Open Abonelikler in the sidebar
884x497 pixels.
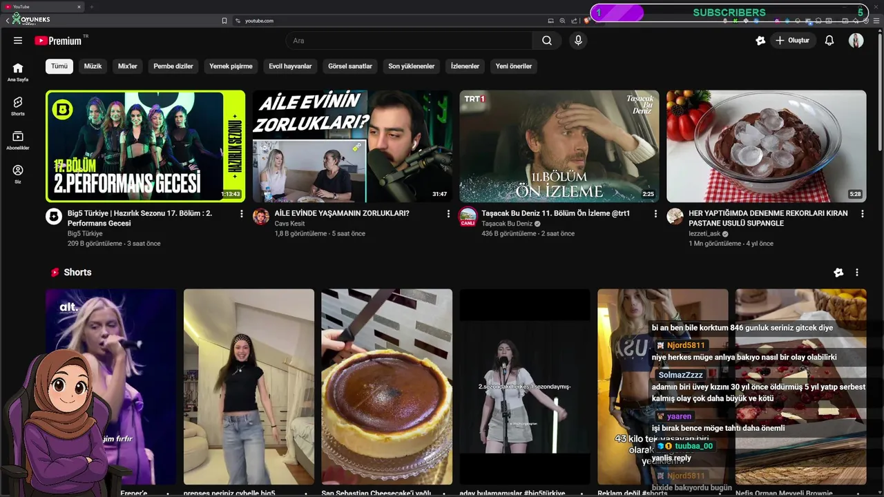(18, 140)
